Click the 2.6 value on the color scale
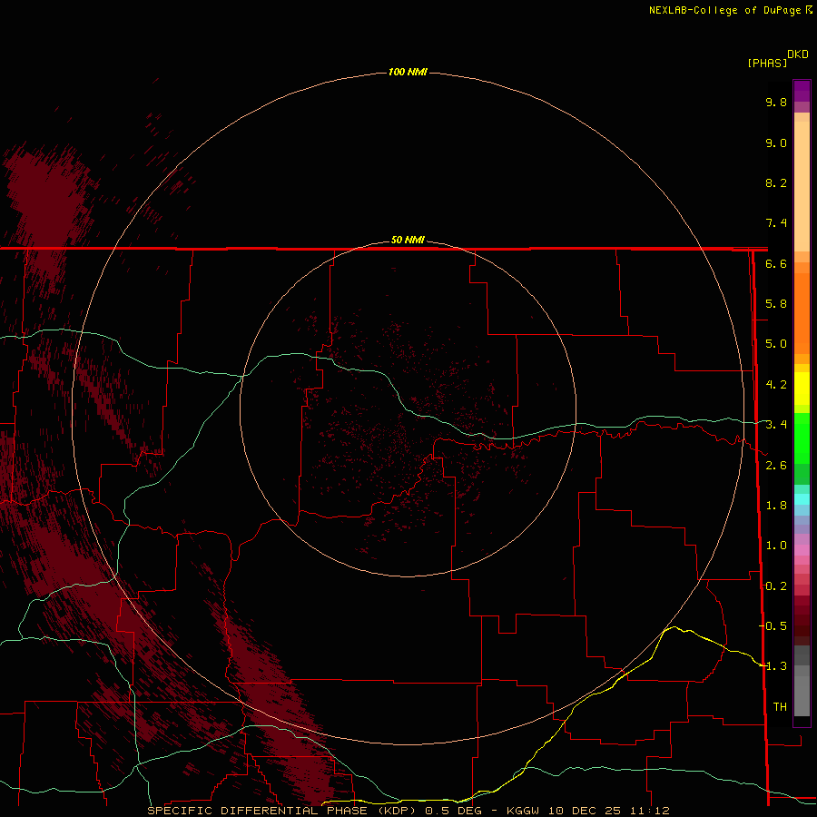817x817 pixels. [776, 466]
